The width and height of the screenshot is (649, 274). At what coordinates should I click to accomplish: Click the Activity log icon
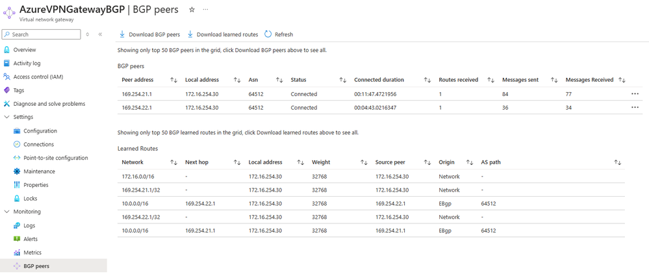coord(6,64)
